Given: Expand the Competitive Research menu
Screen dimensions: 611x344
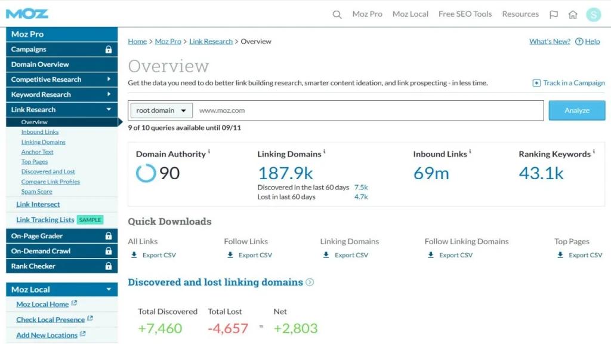Looking at the screenshot, I should 109,79.
